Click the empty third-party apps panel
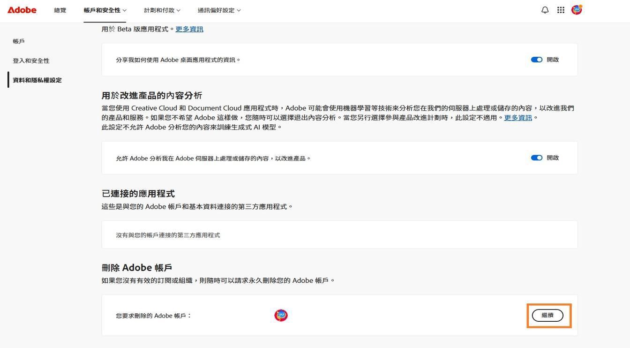Image resolution: width=630 pixels, height=348 pixels. [339, 235]
